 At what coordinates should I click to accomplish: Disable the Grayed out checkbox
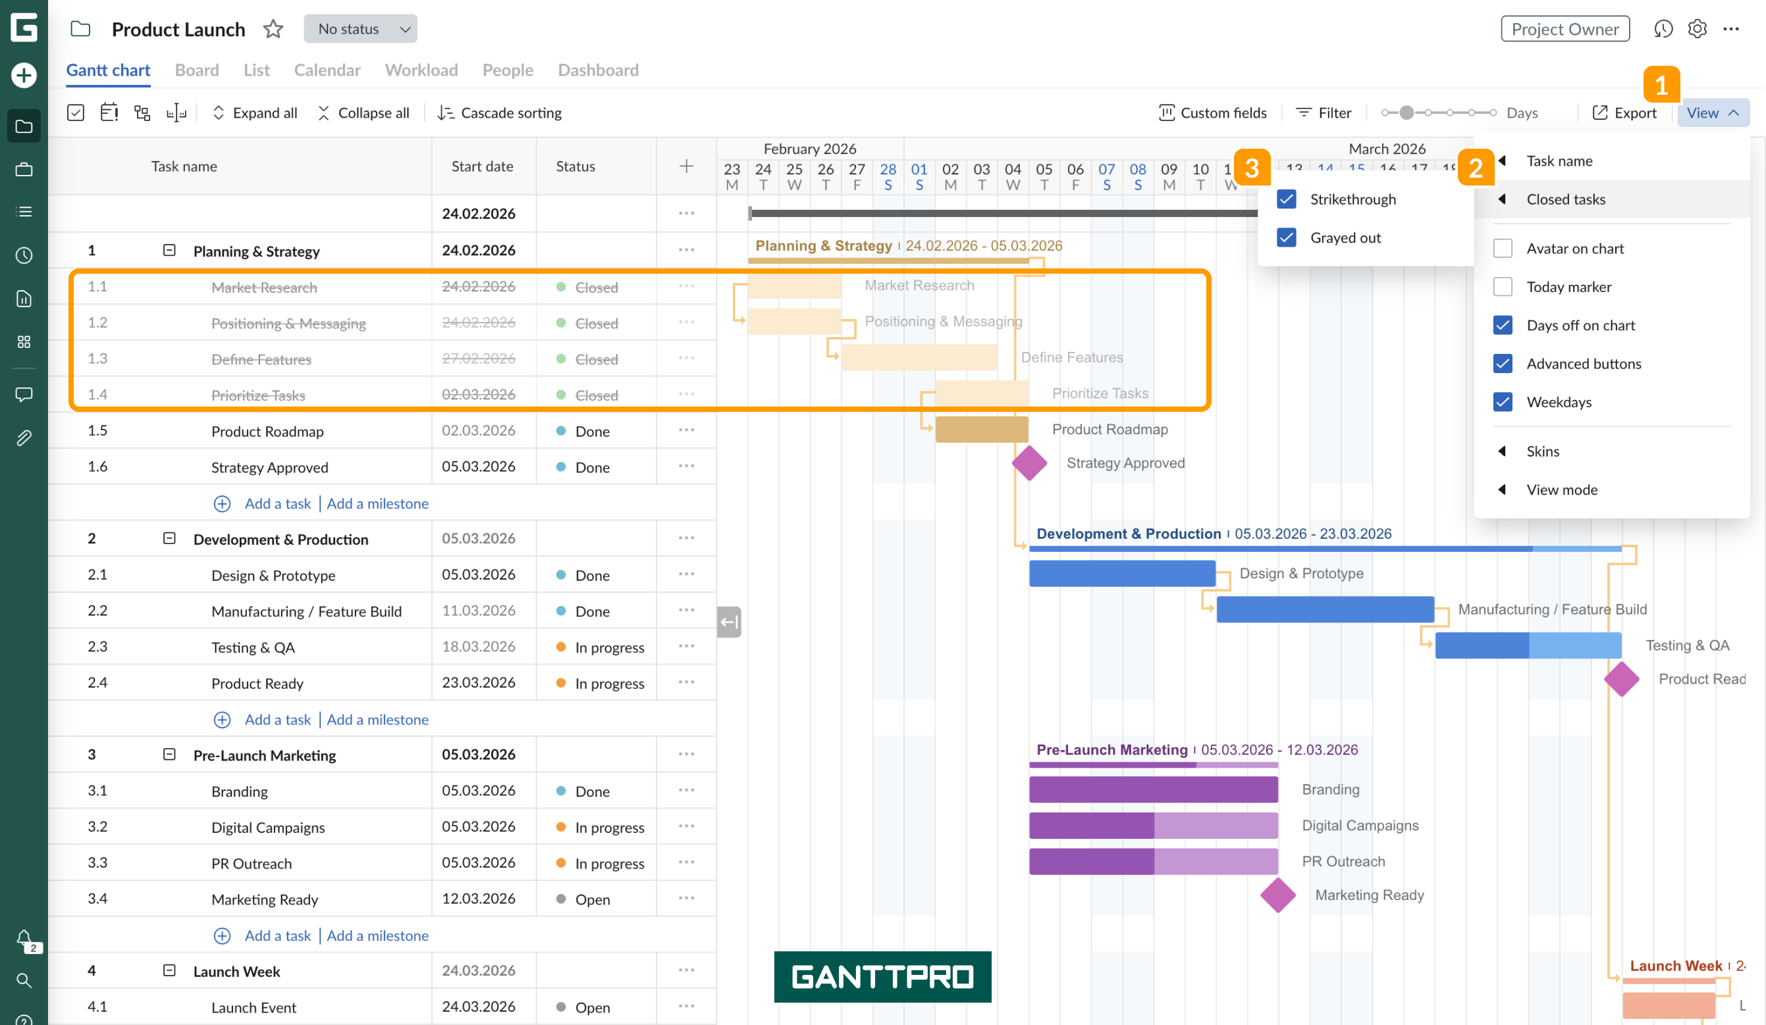[x=1286, y=238]
